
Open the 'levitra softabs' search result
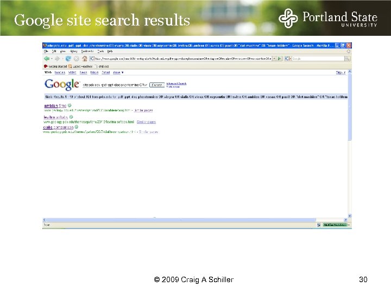click(x=56, y=117)
